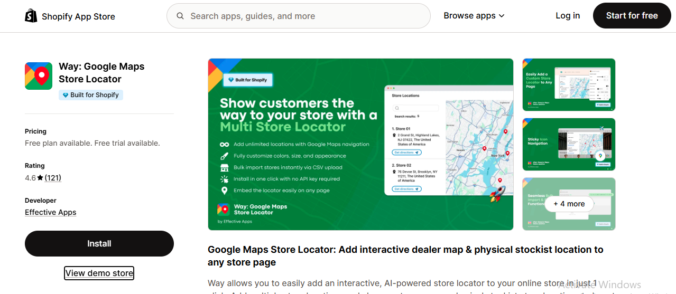Click the Developer label
676x294 pixels.
41,201
